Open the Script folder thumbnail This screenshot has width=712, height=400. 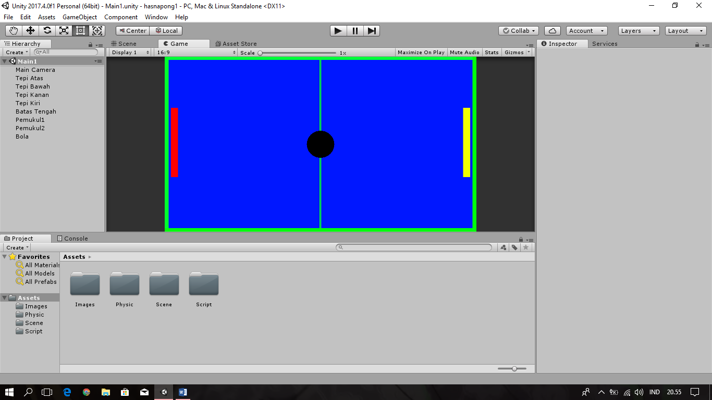point(204,284)
